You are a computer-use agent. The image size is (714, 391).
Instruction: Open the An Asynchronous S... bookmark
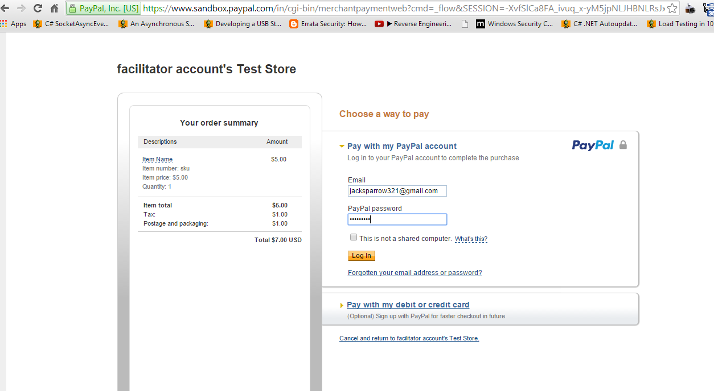(157, 24)
